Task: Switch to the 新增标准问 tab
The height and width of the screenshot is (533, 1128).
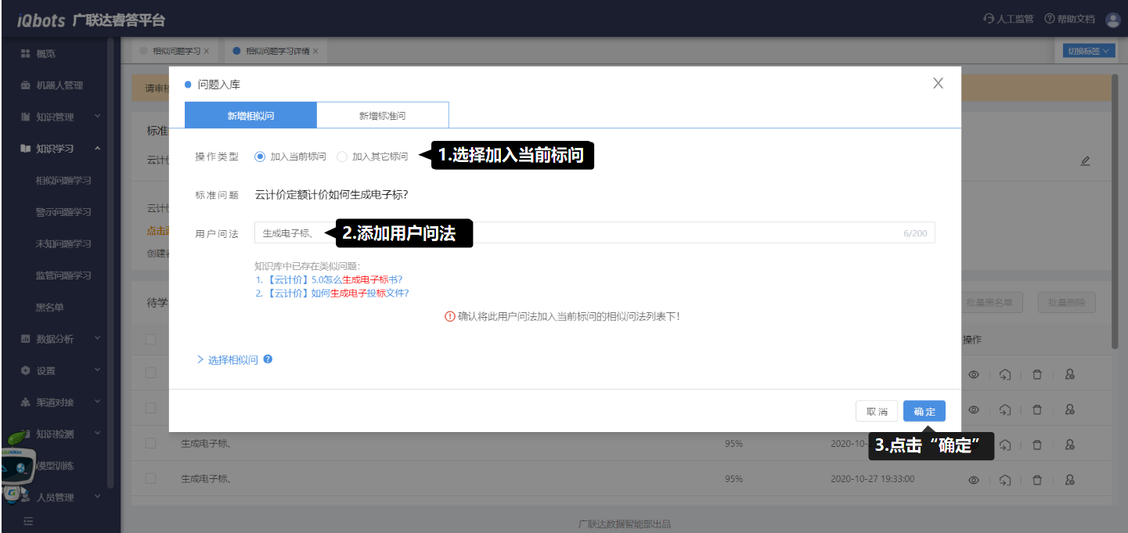Action: 382,116
